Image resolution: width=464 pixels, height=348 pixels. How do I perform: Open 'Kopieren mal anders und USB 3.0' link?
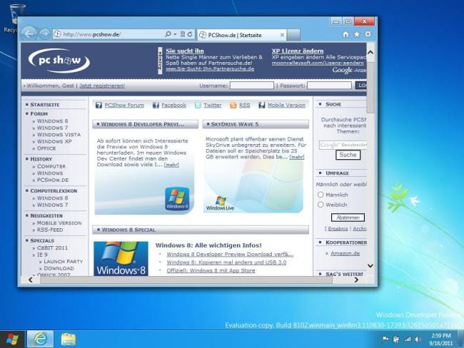pos(226,262)
